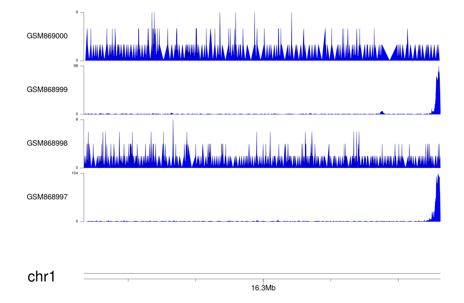
Task: Click the zero baseline label of GSM868997
Action: pyautogui.click(x=77, y=221)
